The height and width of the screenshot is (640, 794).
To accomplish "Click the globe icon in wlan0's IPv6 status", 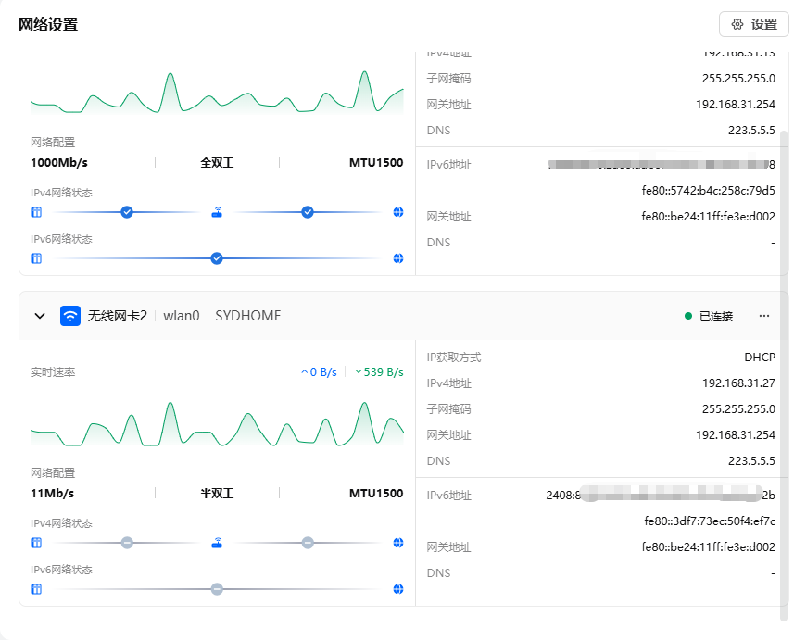I will 398,589.
